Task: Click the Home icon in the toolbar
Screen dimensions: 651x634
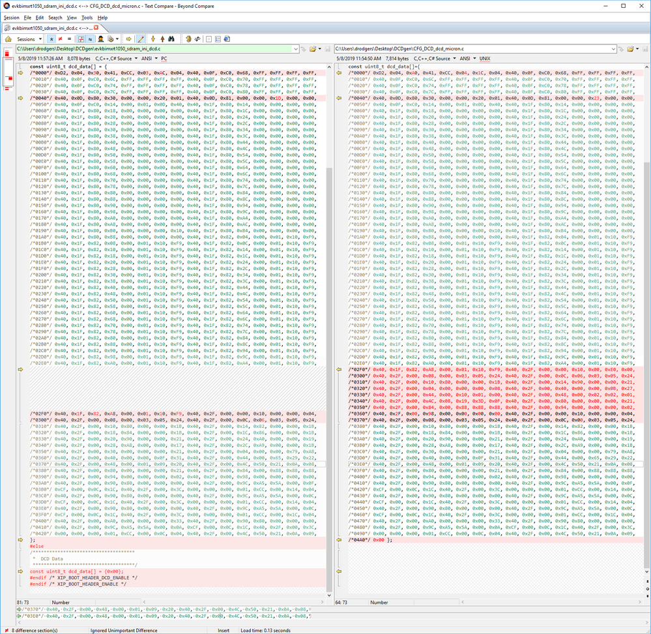Action: point(8,39)
